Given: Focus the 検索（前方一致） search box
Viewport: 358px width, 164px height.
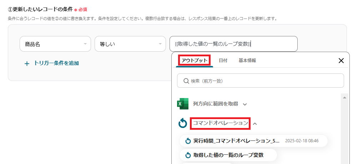Looking at the screenshot, I should 260,81.
